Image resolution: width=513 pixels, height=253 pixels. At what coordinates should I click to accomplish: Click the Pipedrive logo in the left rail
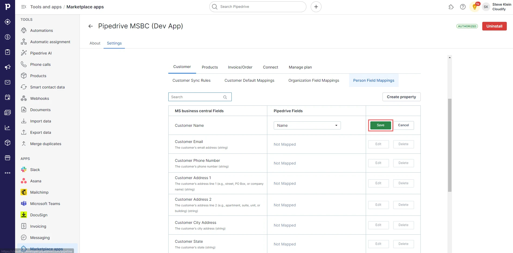tap(8, 6)
